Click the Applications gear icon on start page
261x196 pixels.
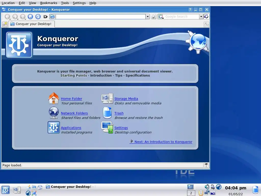click(54, 127)
